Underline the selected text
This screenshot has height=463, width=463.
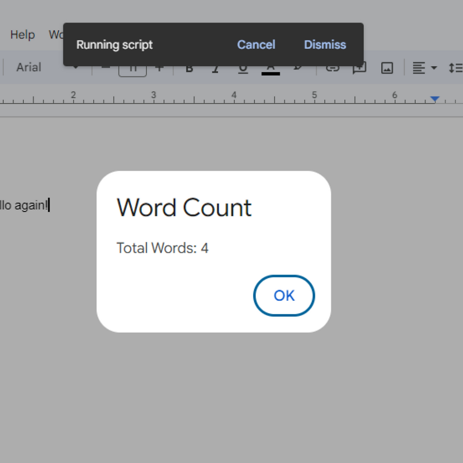tap(243, 68)
